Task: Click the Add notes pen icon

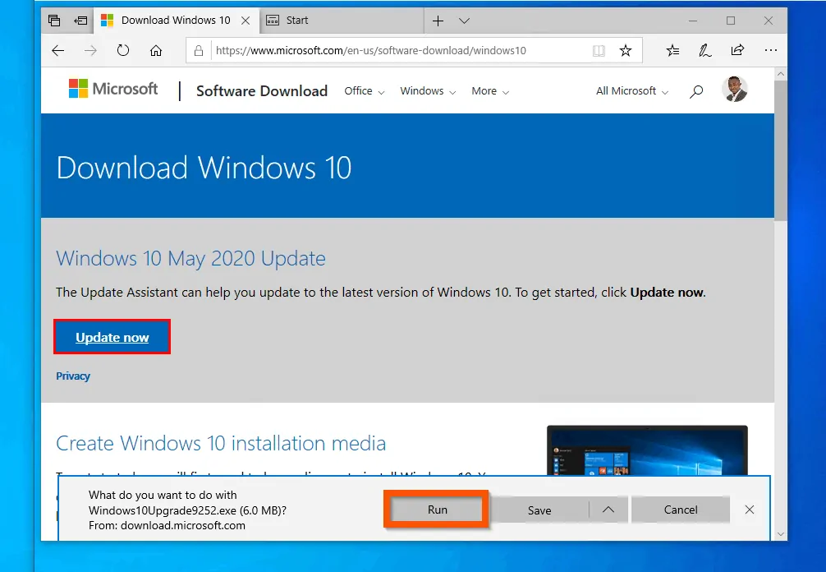Action: click(704, 51)
